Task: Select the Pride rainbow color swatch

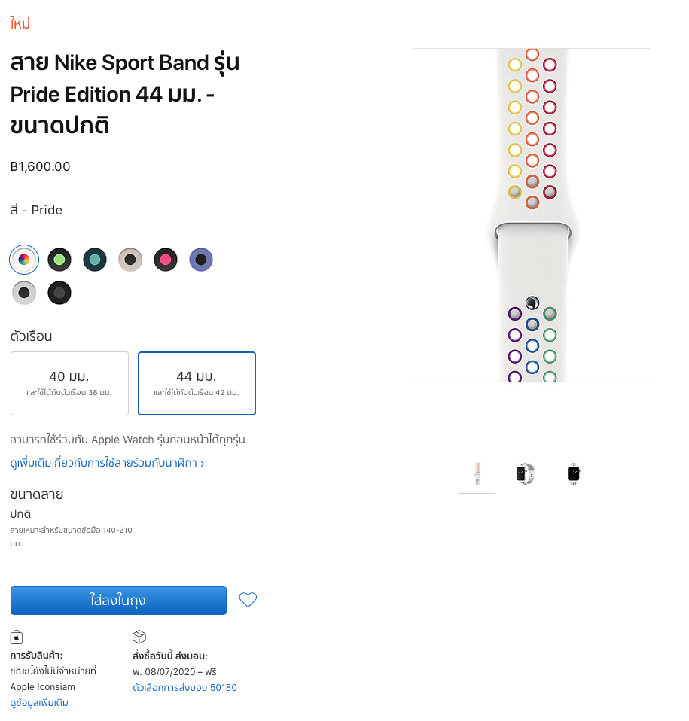Action: pyautogui.click(x=24, y=260)
